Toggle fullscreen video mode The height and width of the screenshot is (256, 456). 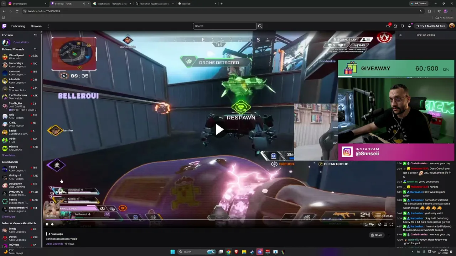391,224
